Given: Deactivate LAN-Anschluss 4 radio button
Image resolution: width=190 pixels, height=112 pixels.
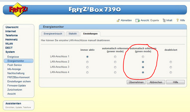Looking at the screenshot, I should [x=171, y=72].
